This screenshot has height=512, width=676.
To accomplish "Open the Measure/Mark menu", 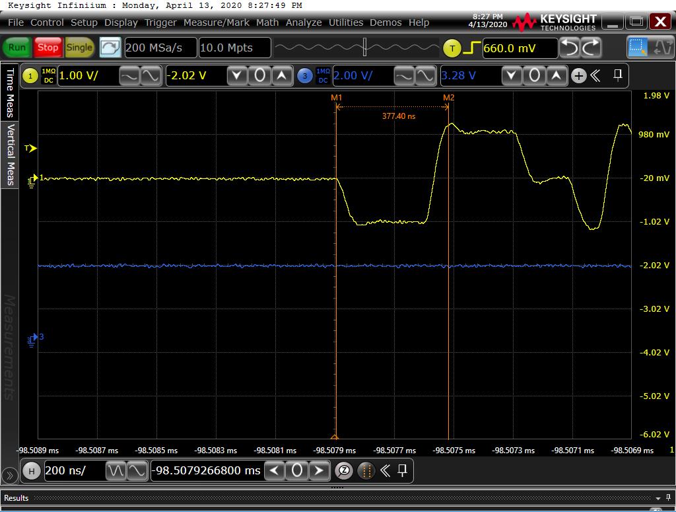I will [x=217, y=22].
